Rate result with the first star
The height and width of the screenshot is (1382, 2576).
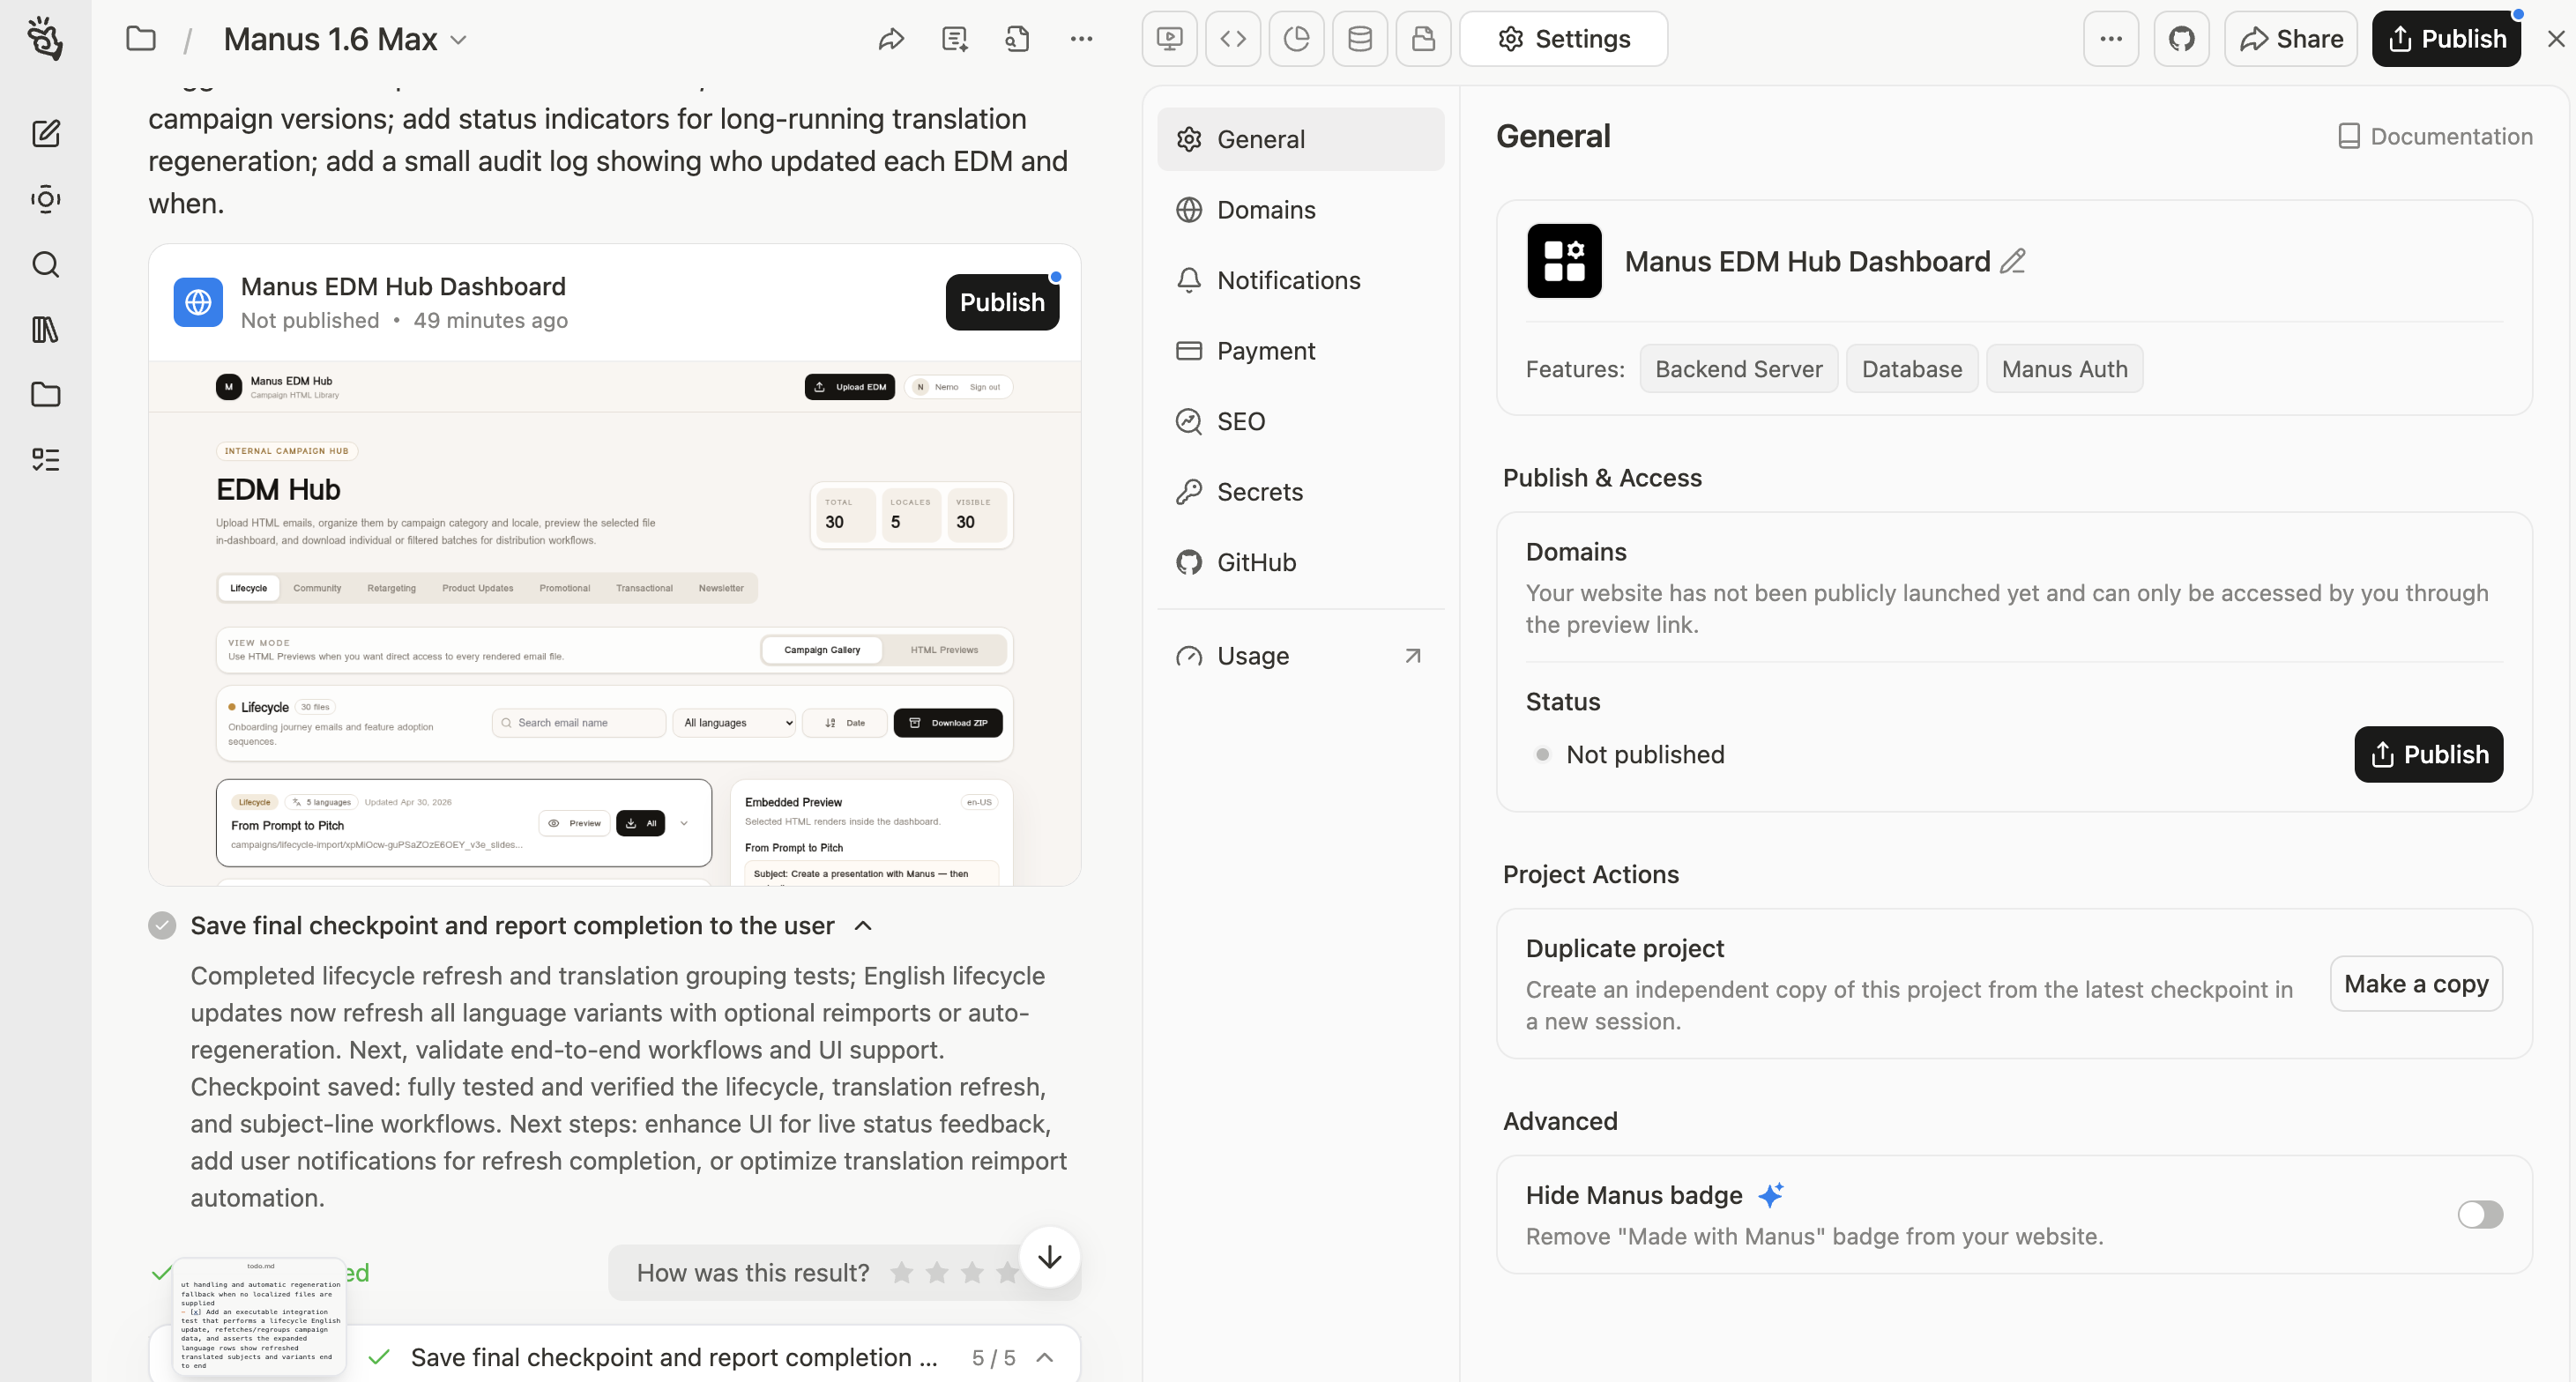[x=902, y=1273]
